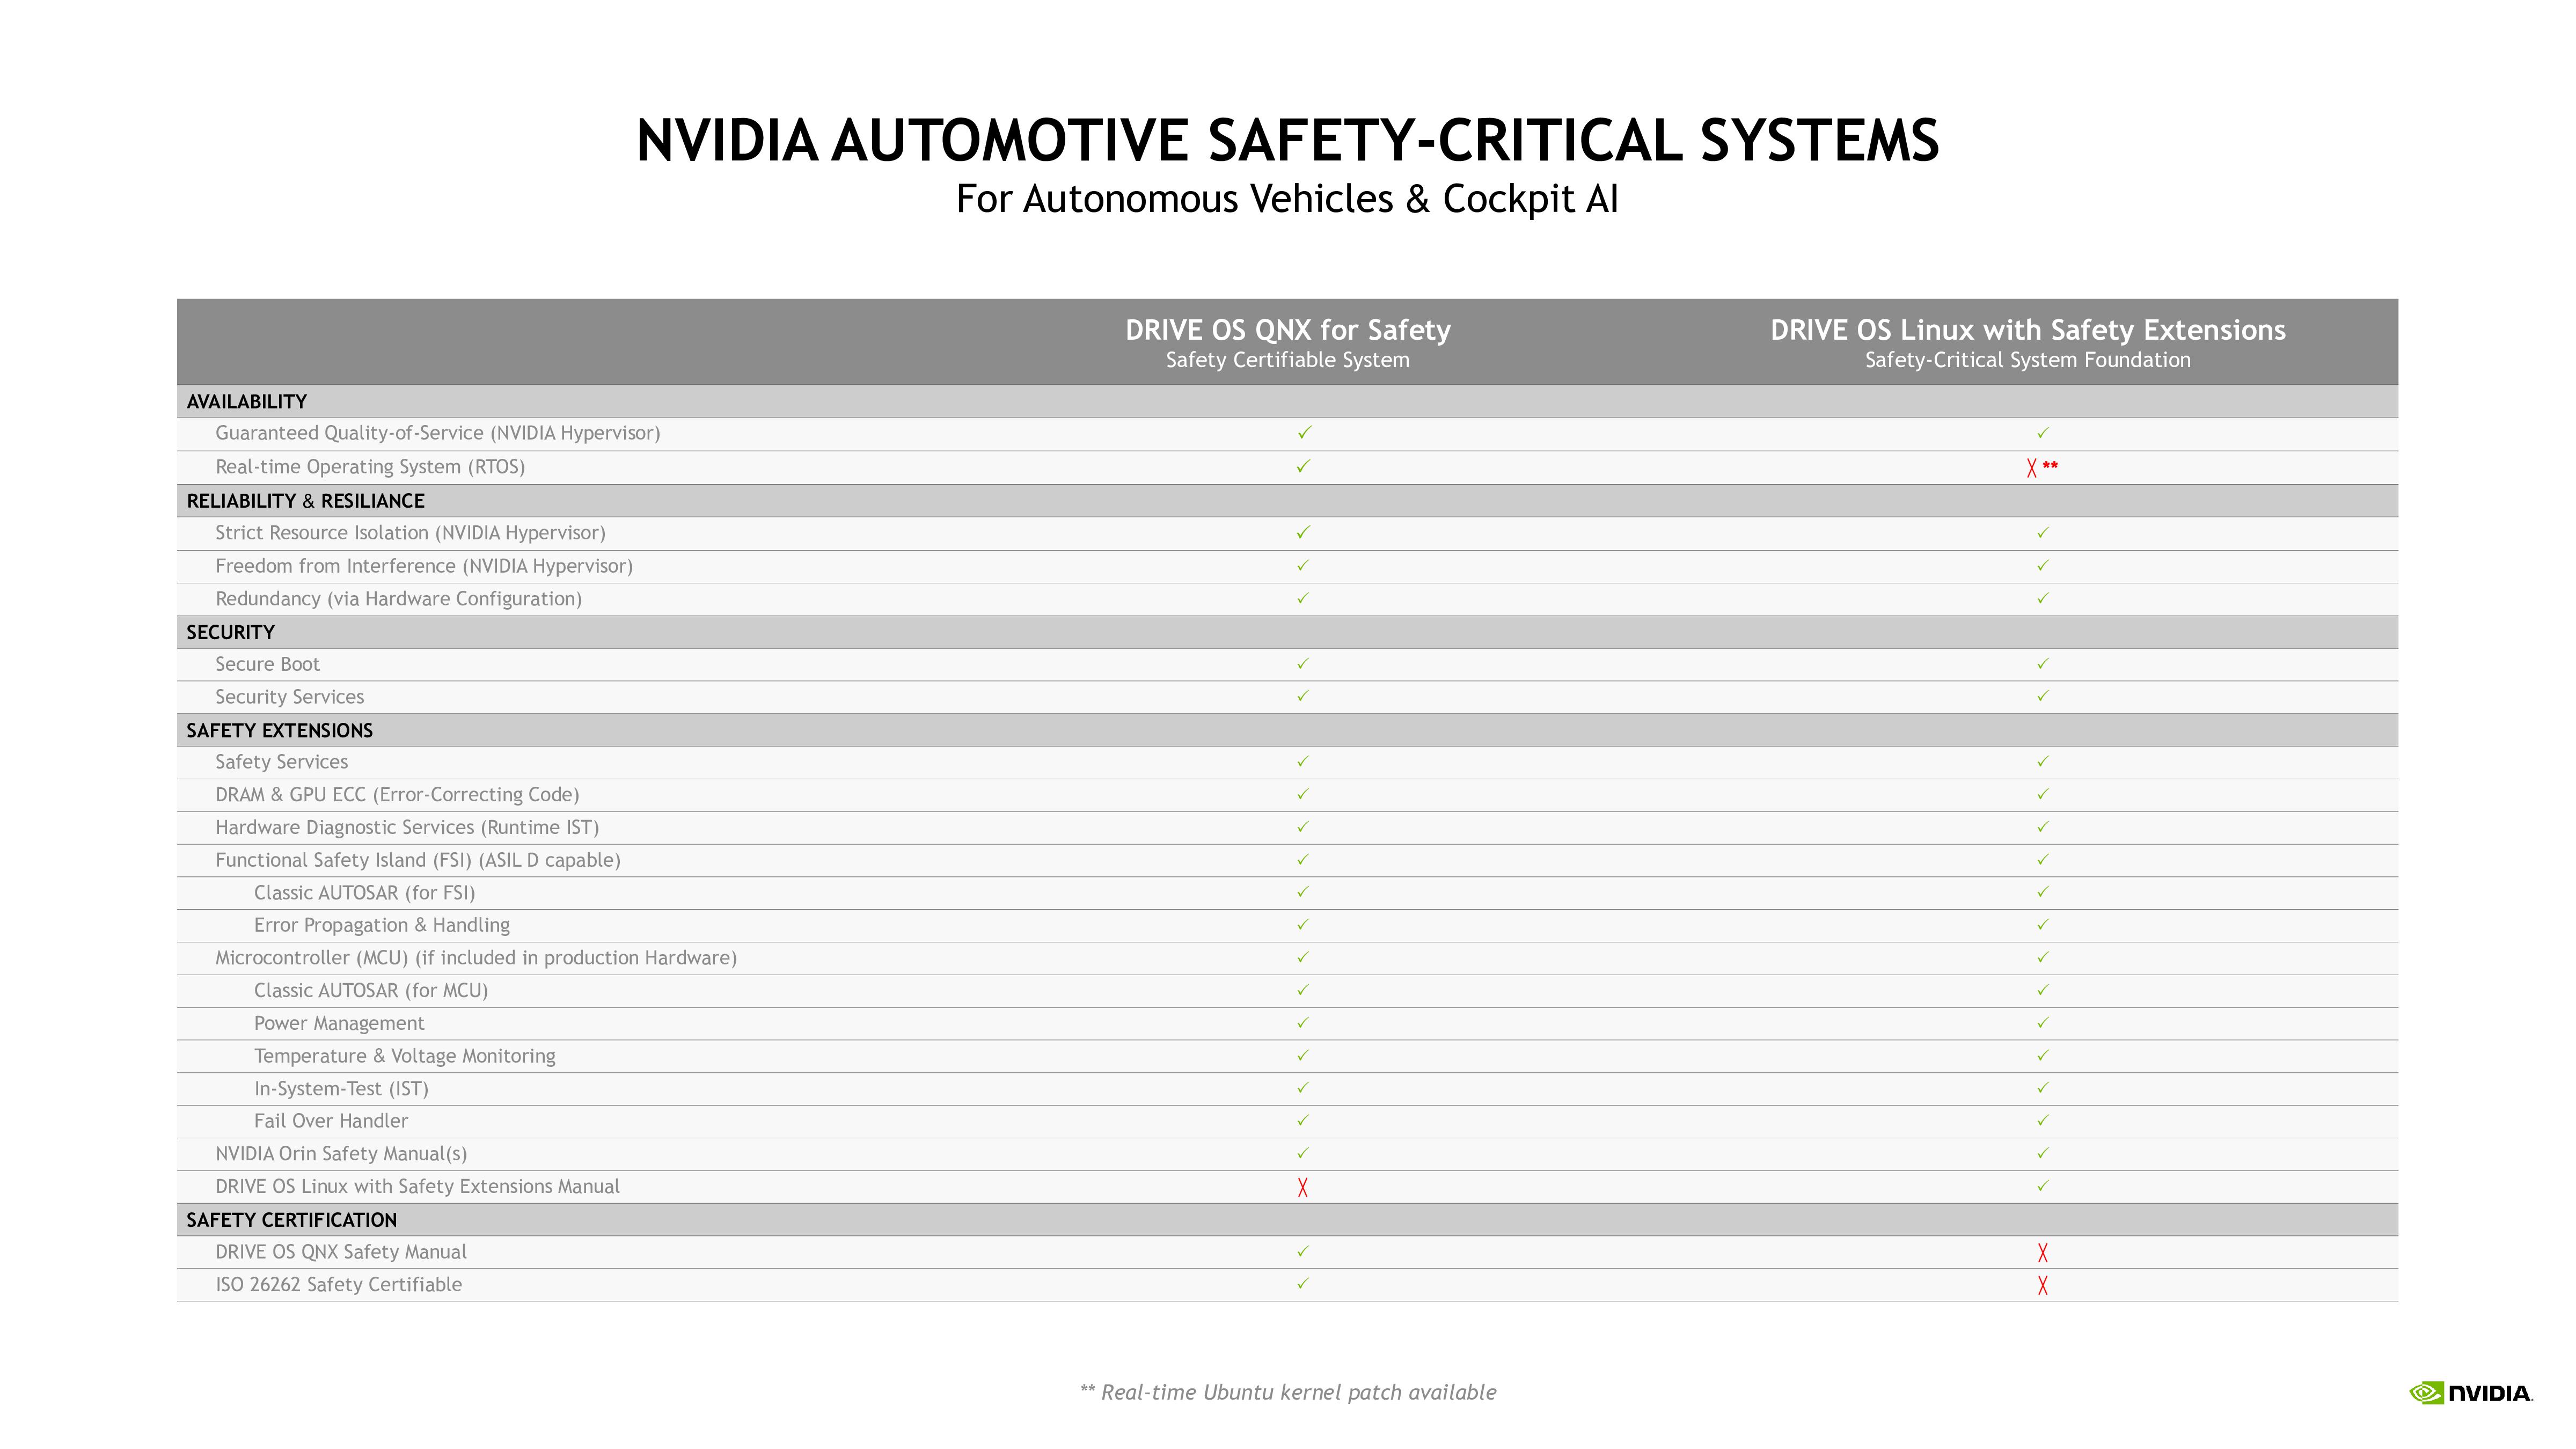Click the Power Management row label

339,1024
